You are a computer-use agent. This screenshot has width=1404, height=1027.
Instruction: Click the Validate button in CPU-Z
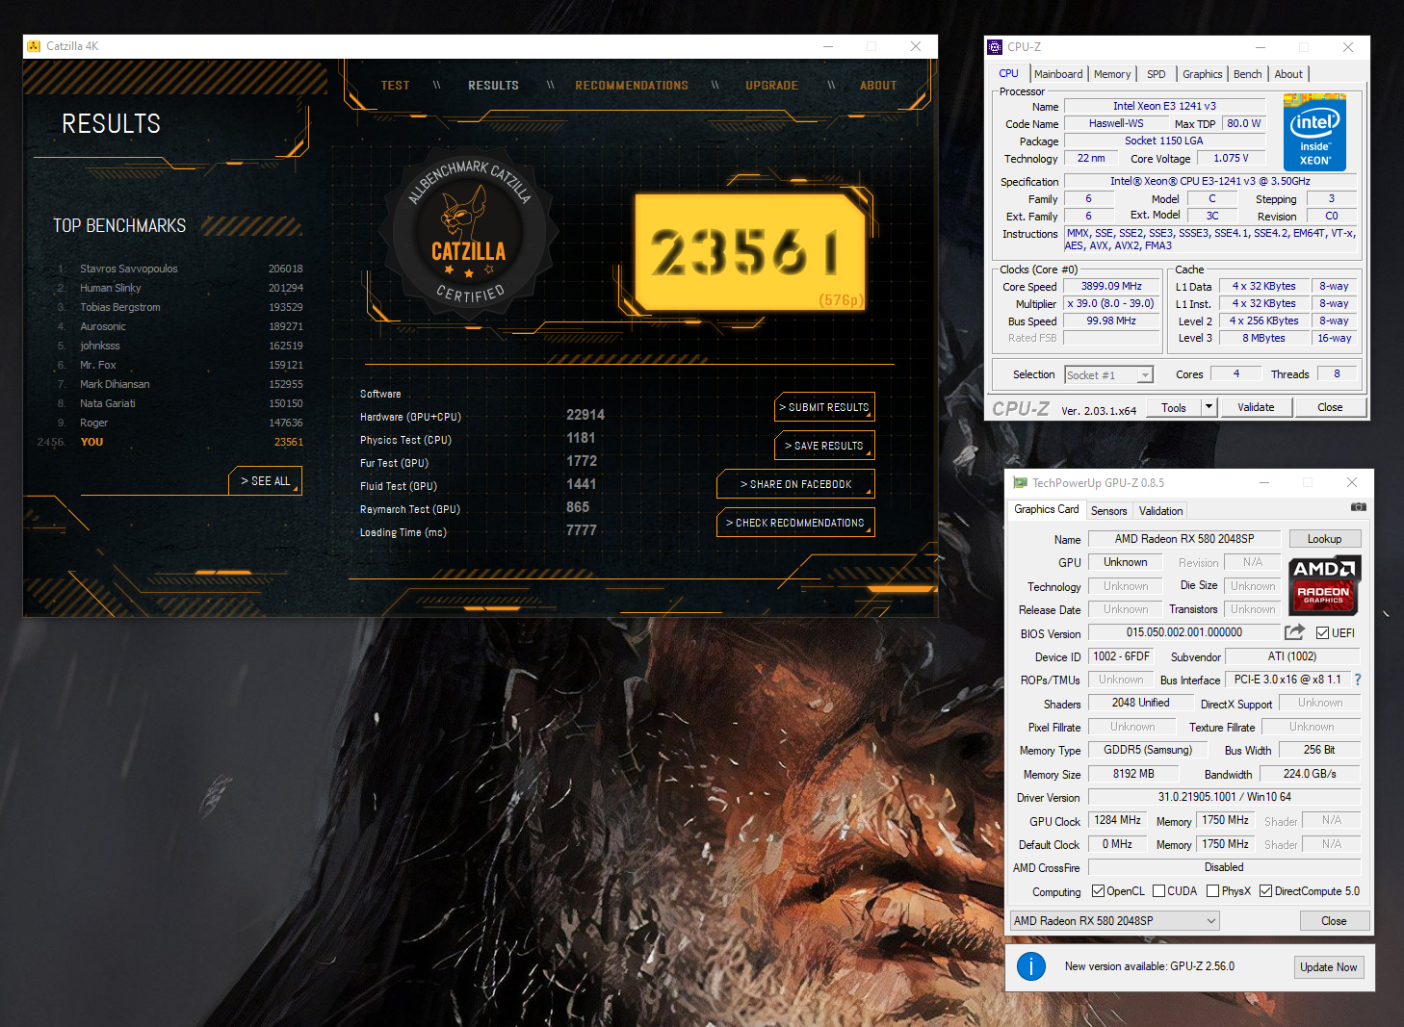pos(1256,407)
